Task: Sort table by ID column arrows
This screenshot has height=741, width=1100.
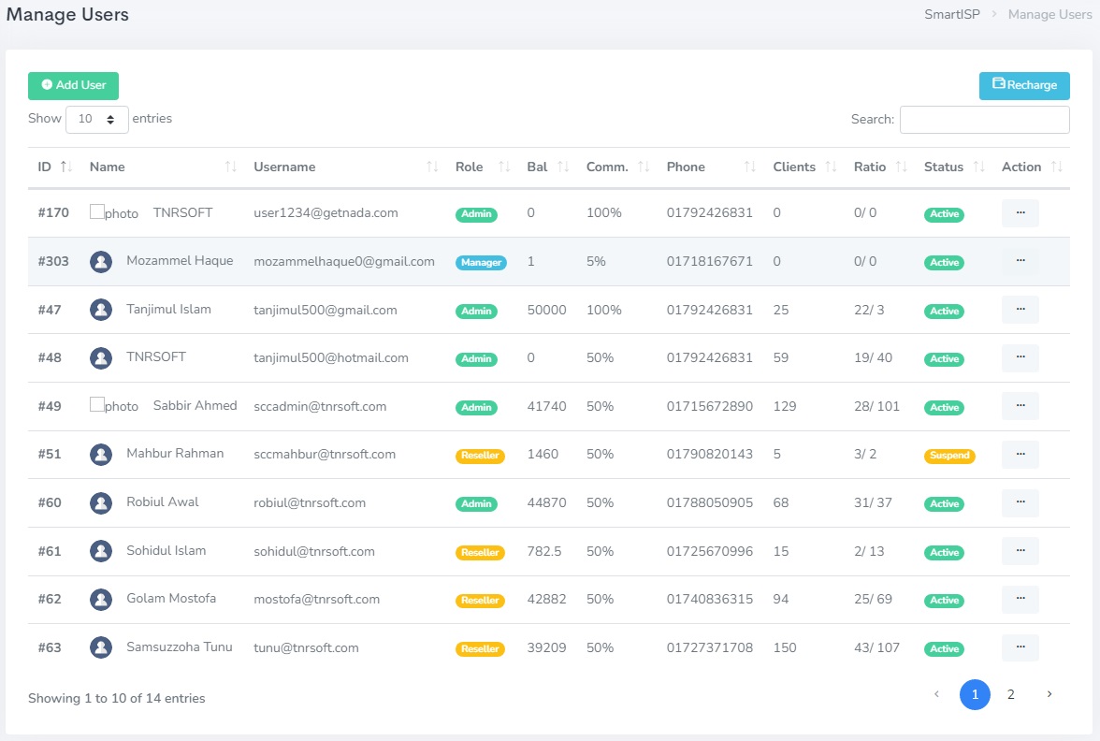Action: (66, 167)
